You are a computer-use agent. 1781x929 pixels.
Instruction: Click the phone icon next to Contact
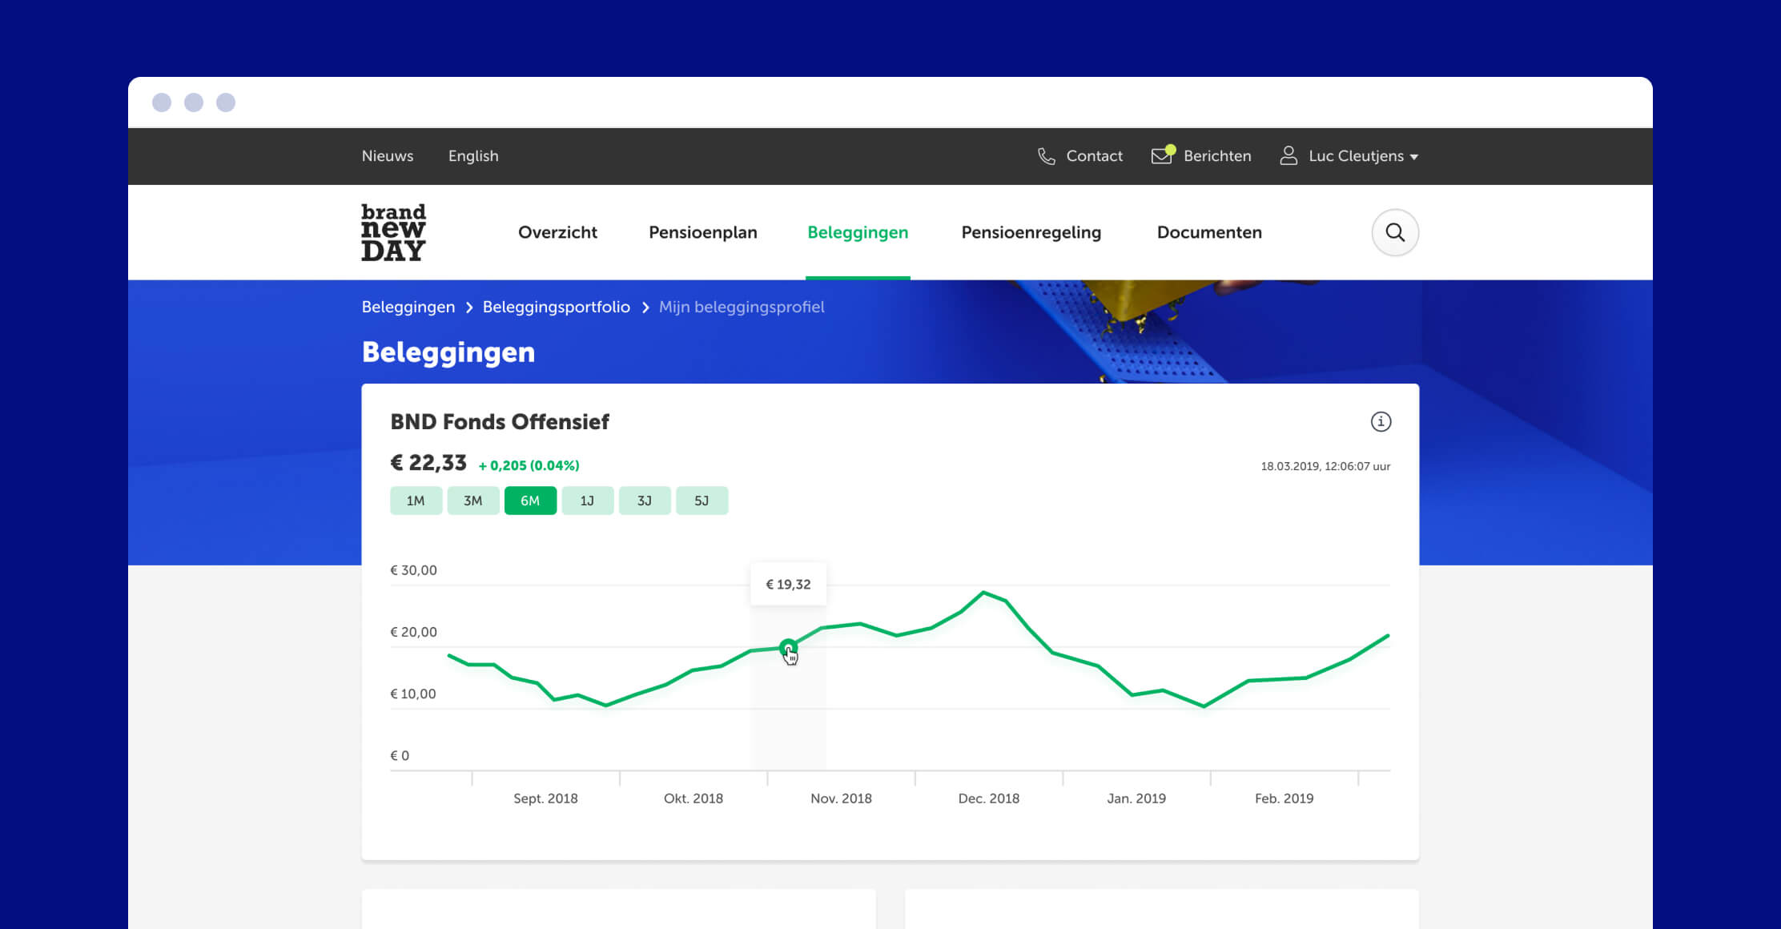[1046, 155]
